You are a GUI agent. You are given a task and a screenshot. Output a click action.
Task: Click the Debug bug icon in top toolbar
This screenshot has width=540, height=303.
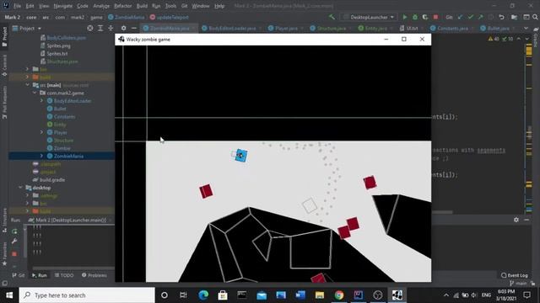click(x=414, y=17)
